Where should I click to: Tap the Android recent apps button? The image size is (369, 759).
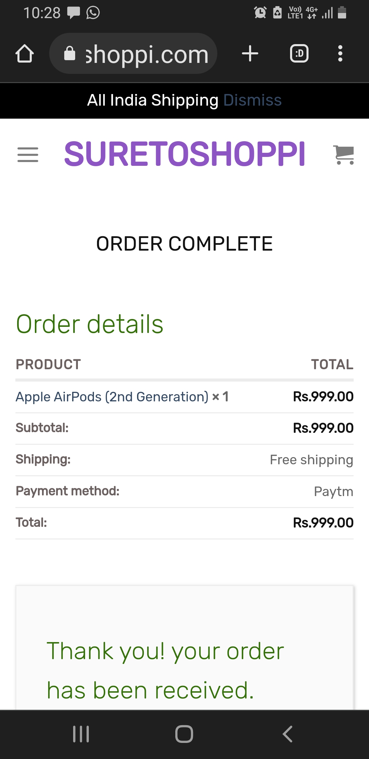point(81,734)
